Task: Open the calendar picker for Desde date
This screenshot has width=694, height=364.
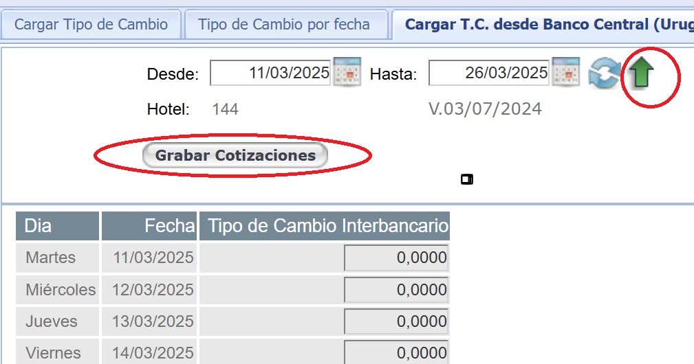Action: click(347, 72)
